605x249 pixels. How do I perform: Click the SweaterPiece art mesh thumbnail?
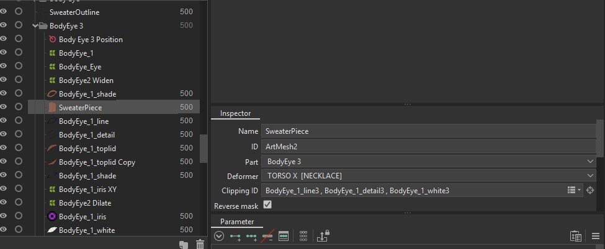(x=52, y=108)
